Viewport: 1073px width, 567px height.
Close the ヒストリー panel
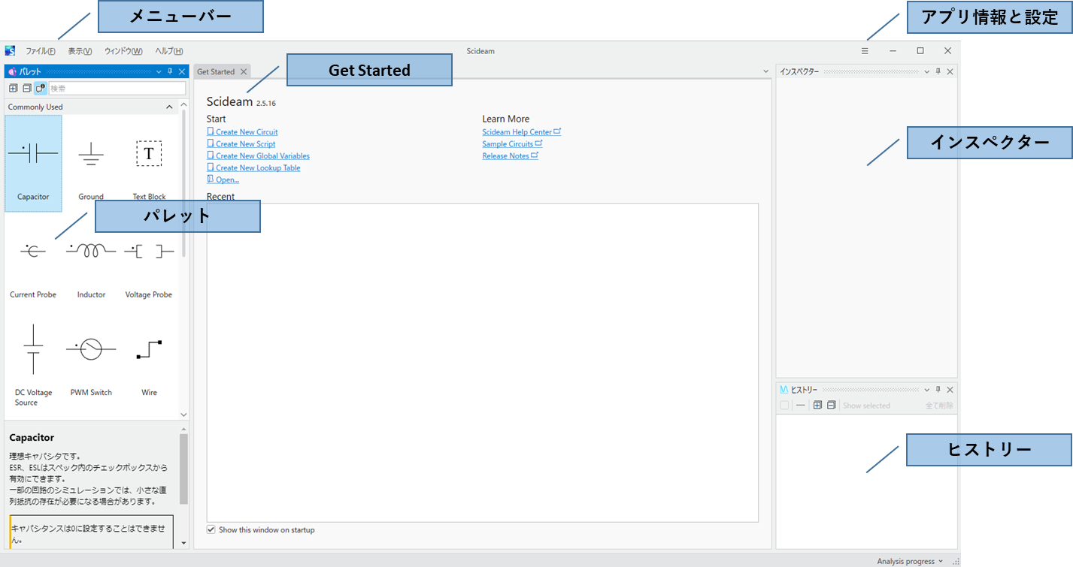[950, 390]
